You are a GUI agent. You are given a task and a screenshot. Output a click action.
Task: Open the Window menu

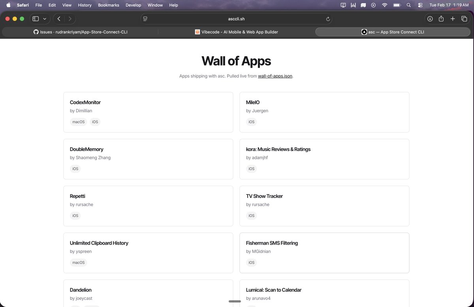(155, 5)
